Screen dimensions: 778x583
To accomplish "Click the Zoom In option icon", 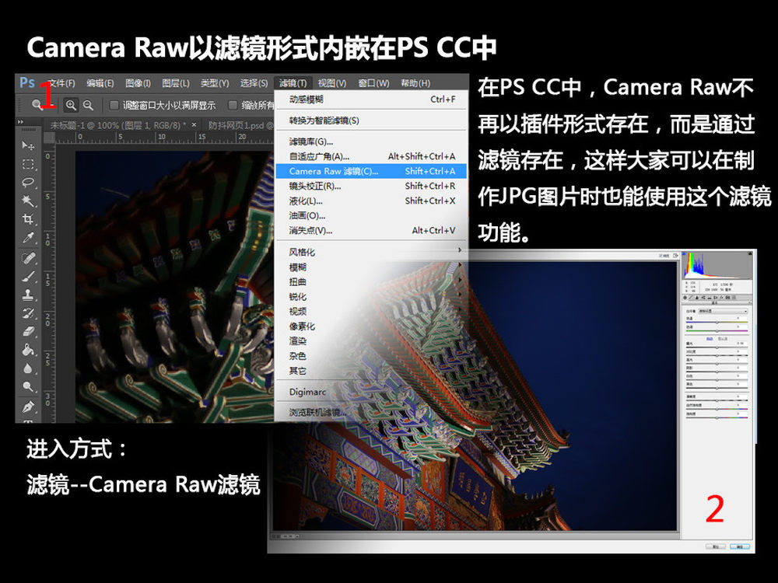I will point(71,105).
